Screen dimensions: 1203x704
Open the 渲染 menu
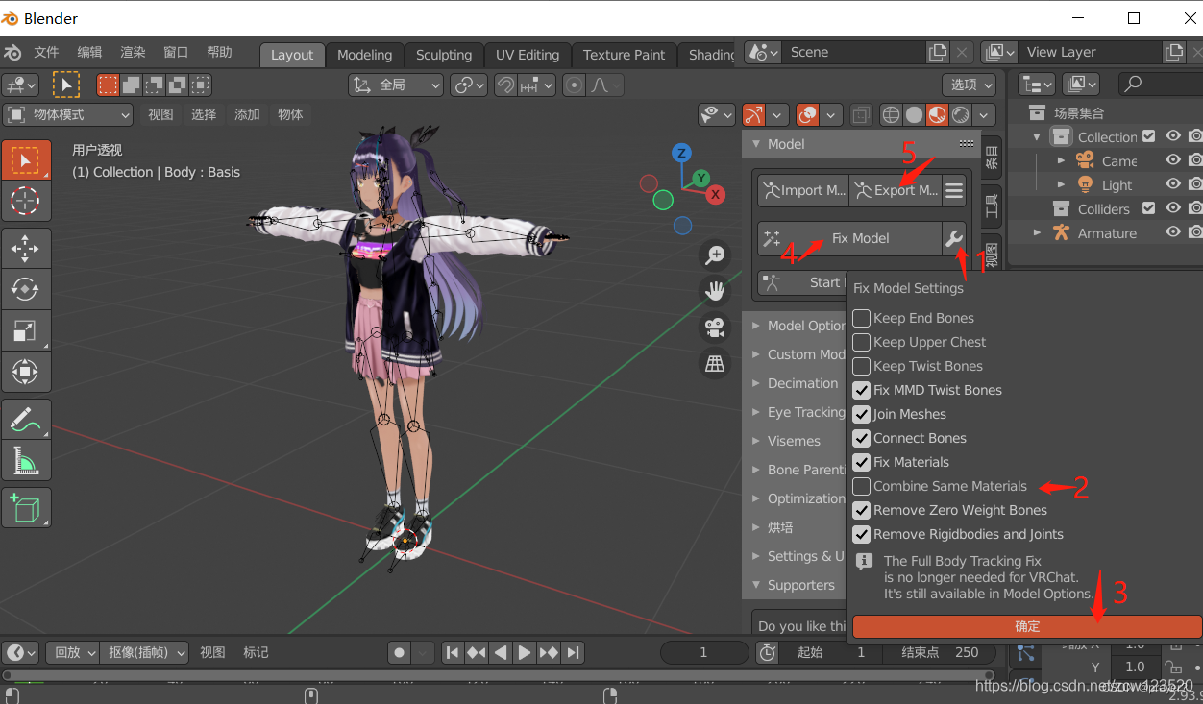point(133,52)
